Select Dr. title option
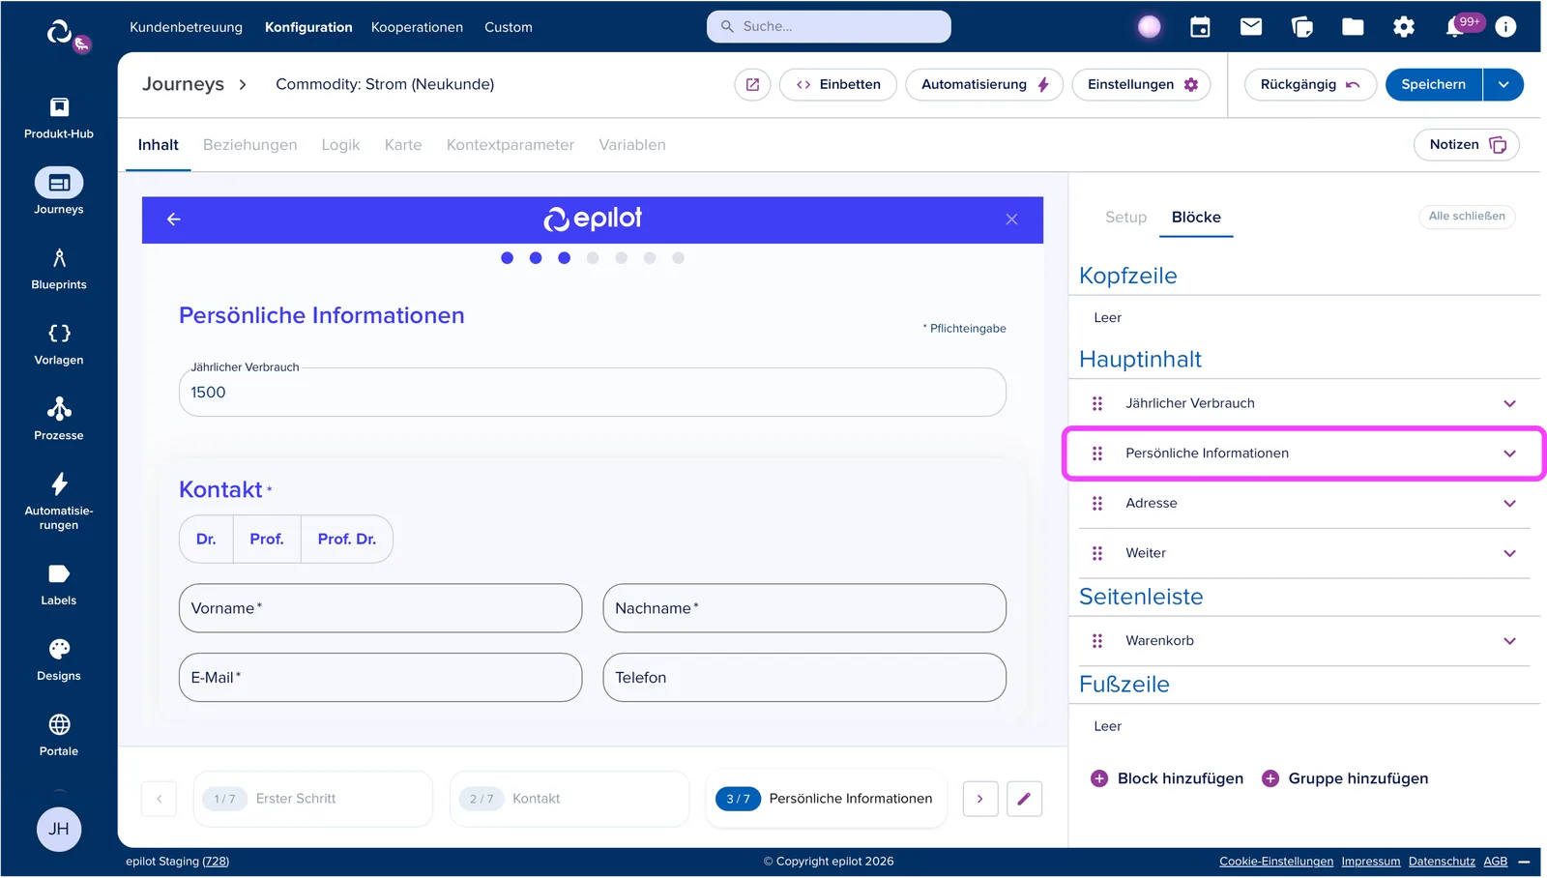This screenshot has height=878, width=1547. coord(206,540)
